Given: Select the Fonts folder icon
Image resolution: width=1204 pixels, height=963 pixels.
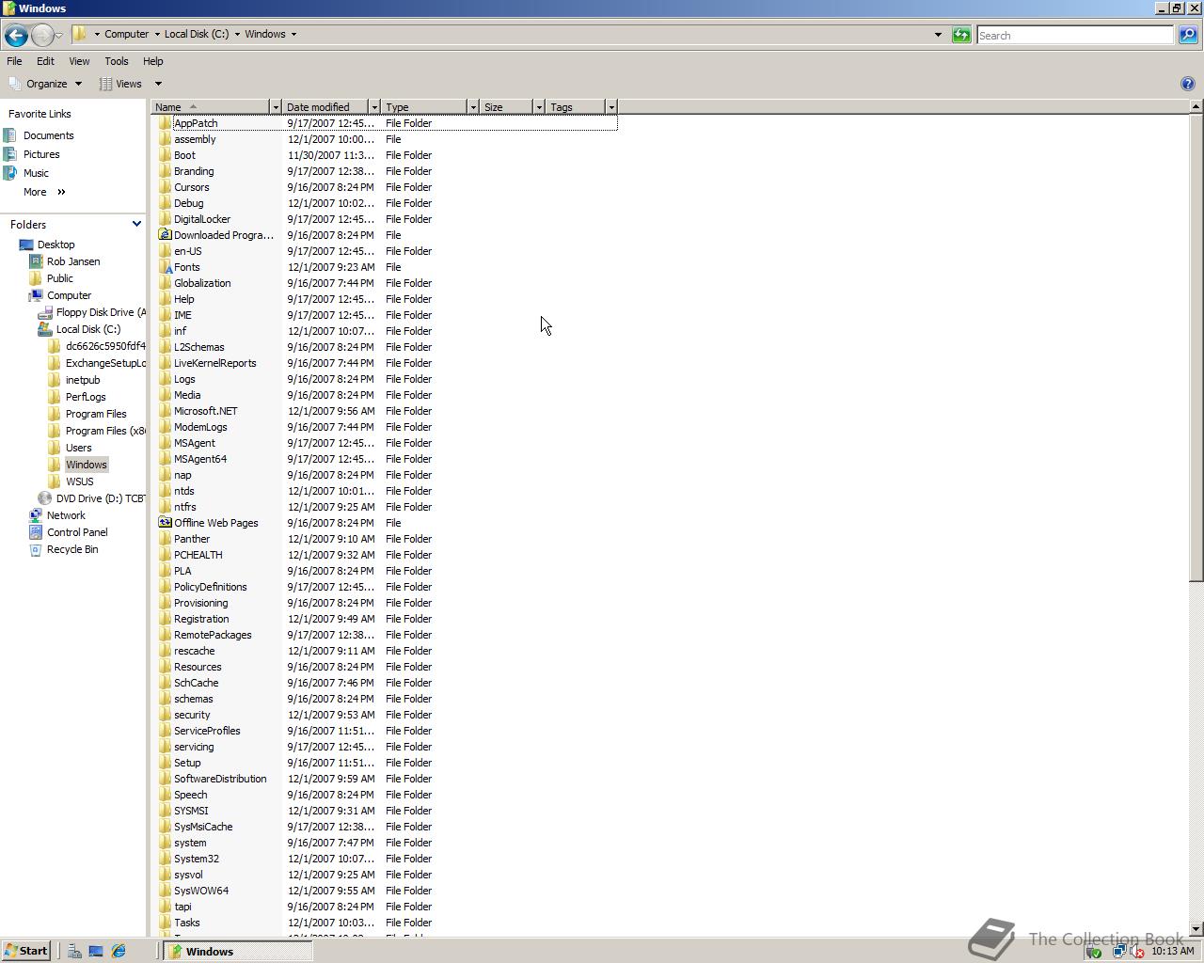Looking at the screenshot, I should [x=166, y=267].
